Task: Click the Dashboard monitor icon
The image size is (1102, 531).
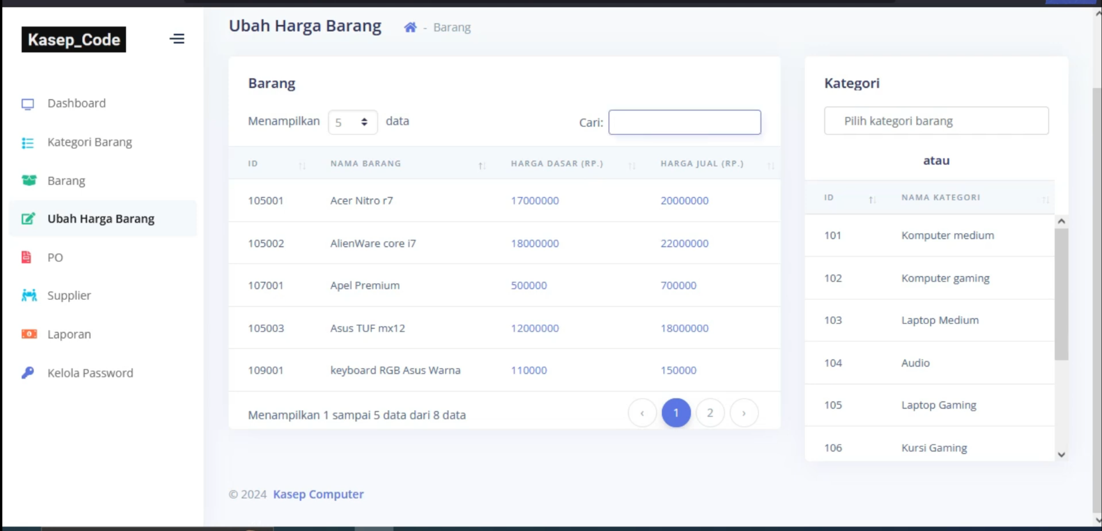Action: pos(28,104)
